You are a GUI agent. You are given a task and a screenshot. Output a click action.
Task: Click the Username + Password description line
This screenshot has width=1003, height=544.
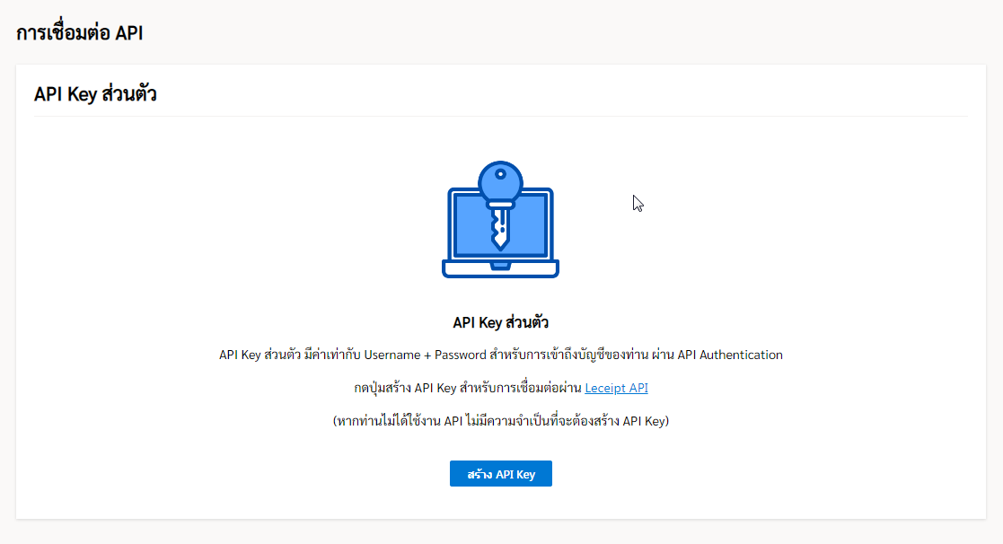click(500, 355)
